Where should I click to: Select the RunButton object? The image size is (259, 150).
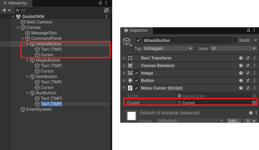46,93
